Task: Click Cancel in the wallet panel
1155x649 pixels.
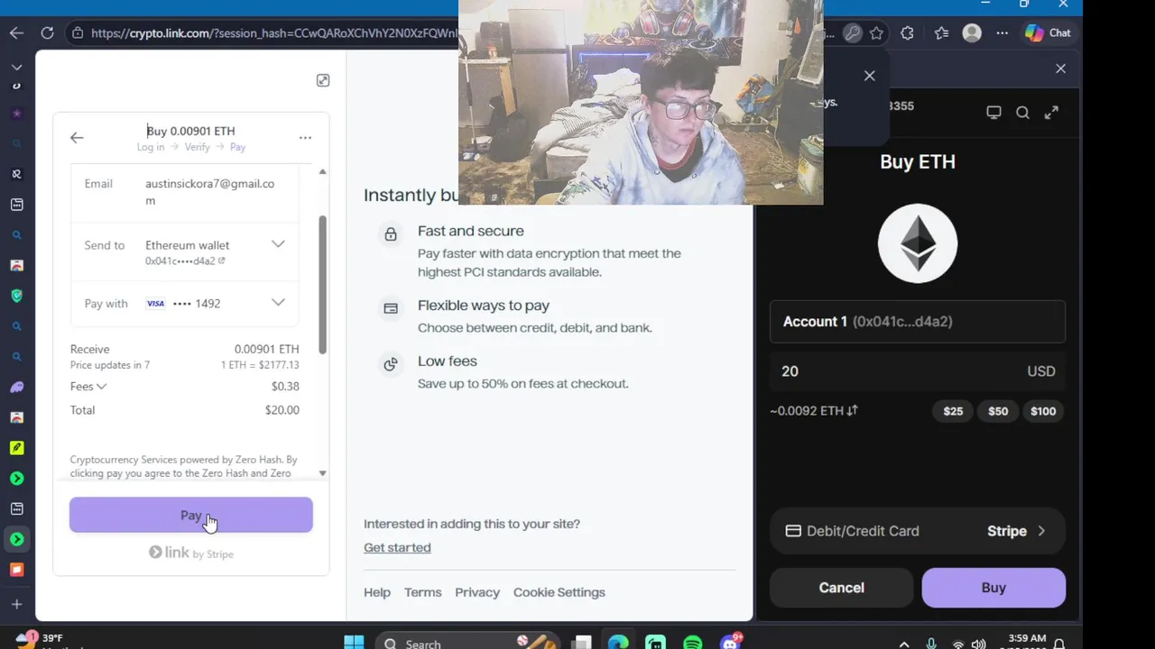Action: click(841, 588)
